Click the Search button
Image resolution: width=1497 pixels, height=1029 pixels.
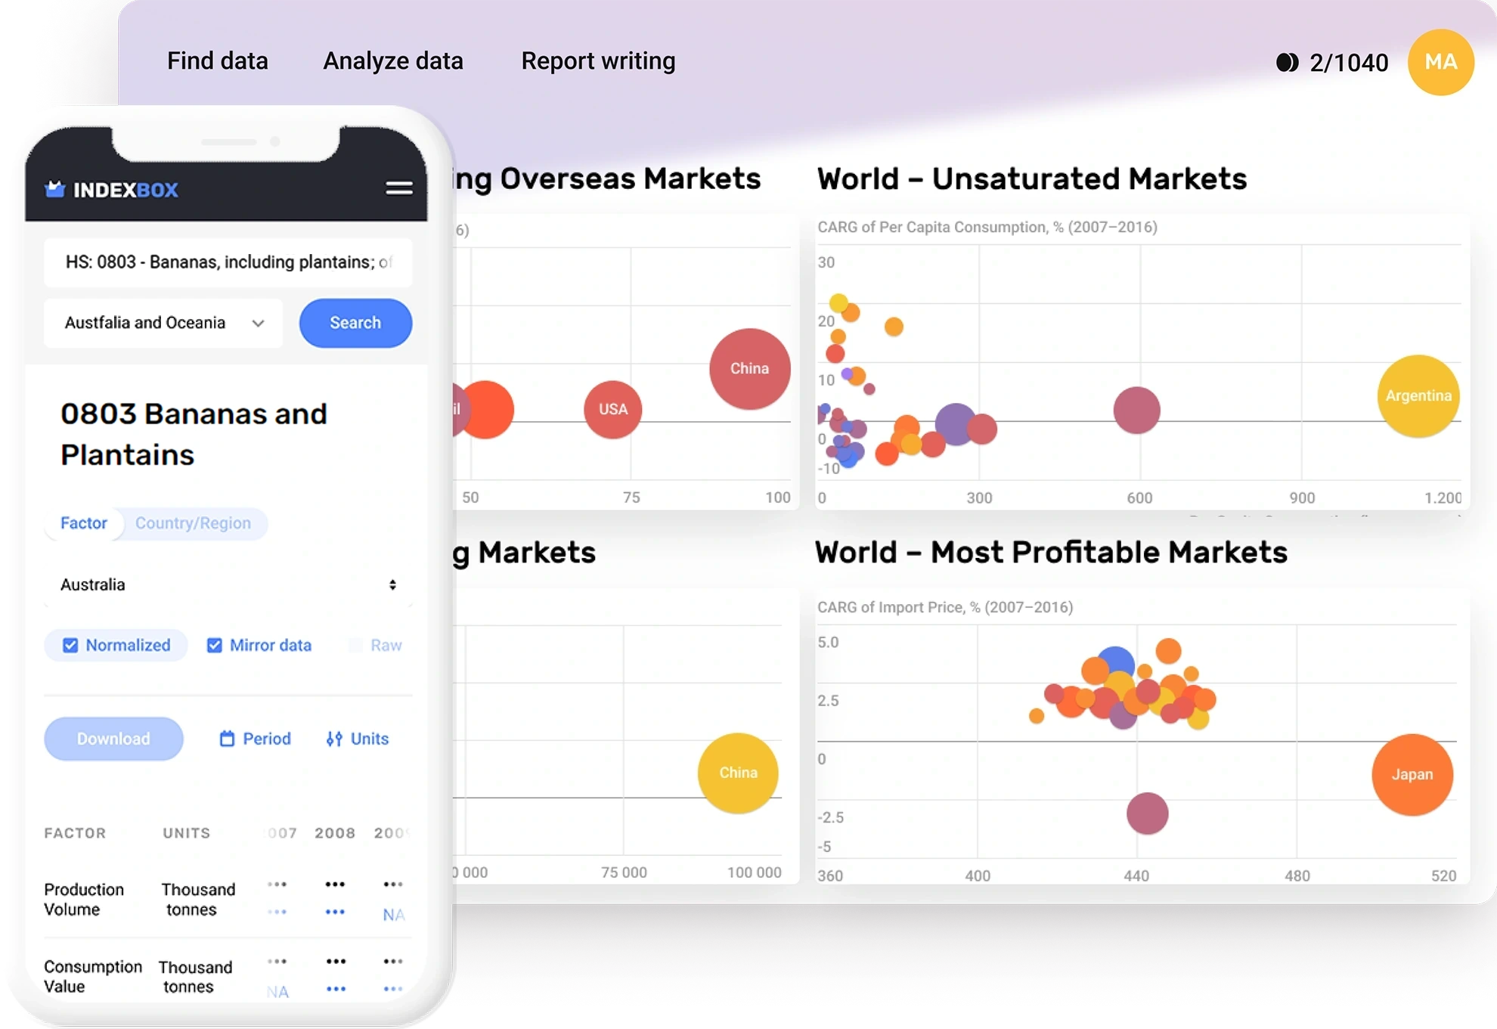point(355,322)
